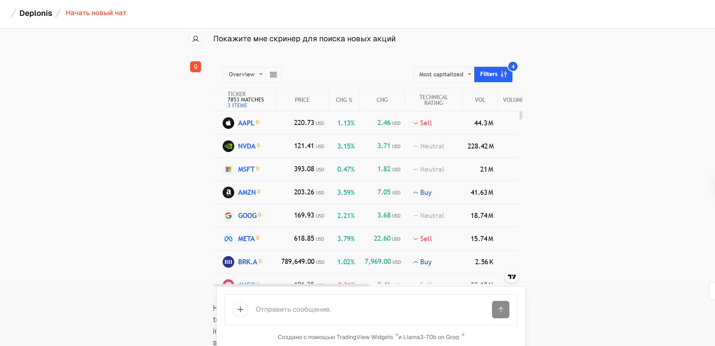This screenshot has width=715, height=346.
Task: Click the Berkshire Hathaway BH logo
Action: click(228, 262)
